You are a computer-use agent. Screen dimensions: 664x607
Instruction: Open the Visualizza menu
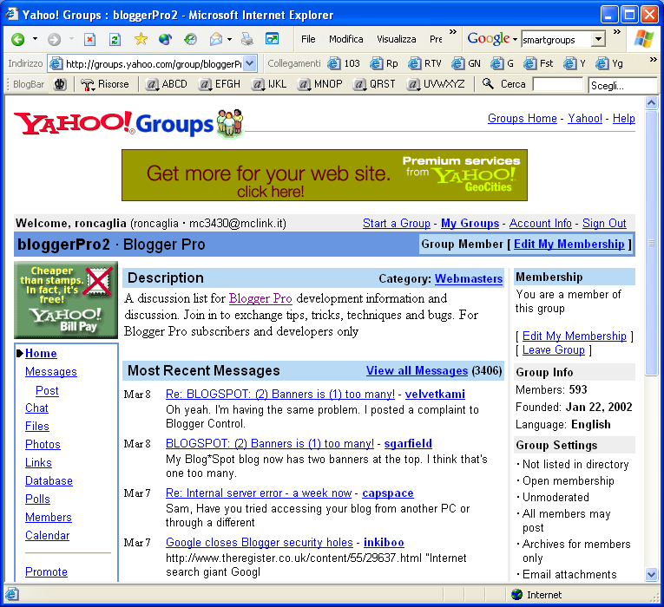tap(397, 39)
